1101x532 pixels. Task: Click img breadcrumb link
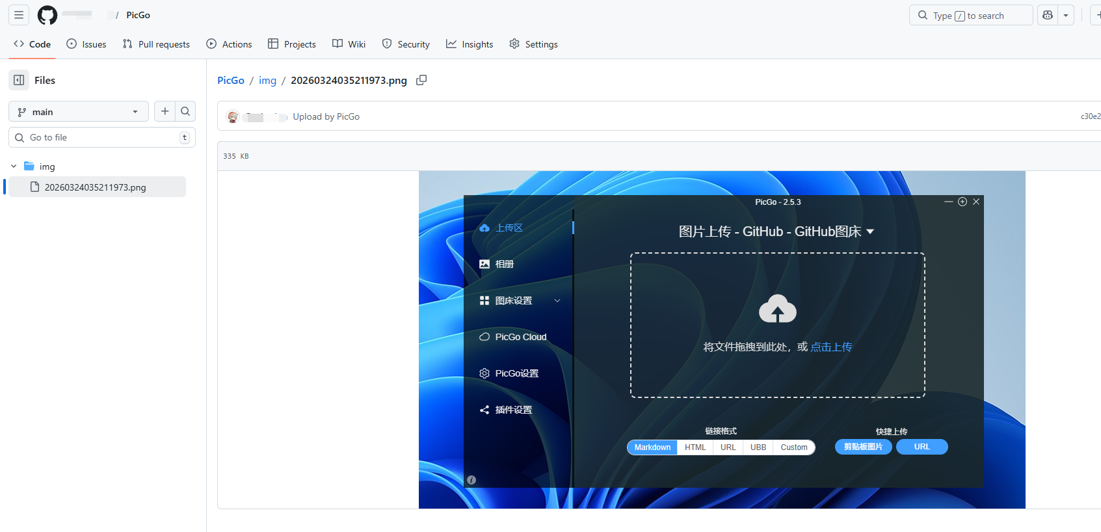(267, 80)
